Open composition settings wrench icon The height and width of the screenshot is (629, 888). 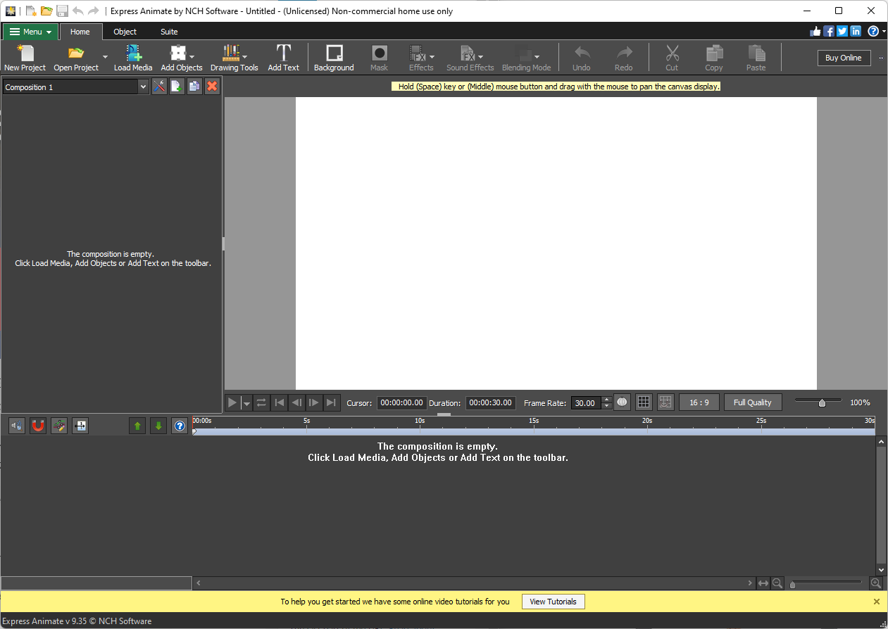coord(159,87)
